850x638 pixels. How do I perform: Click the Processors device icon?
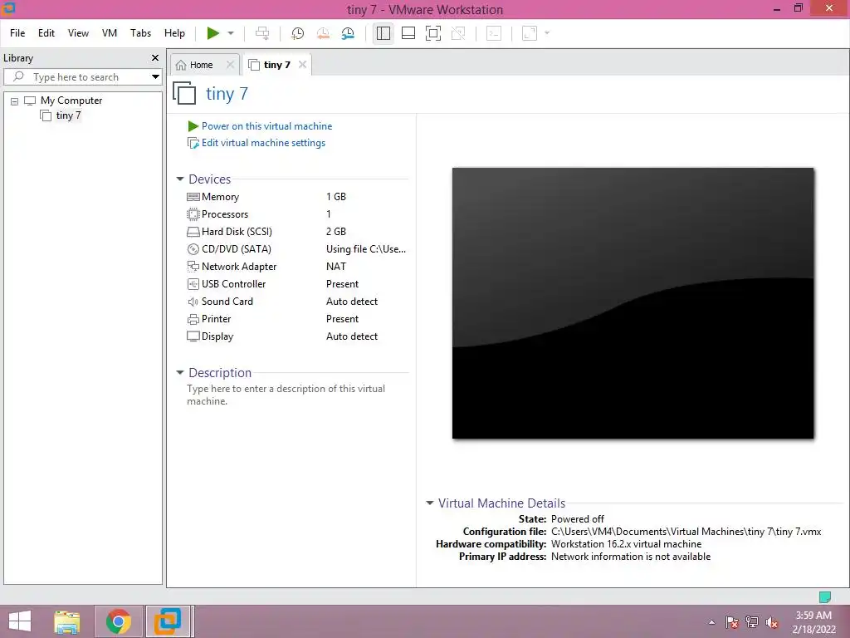(x=193, y=214)
